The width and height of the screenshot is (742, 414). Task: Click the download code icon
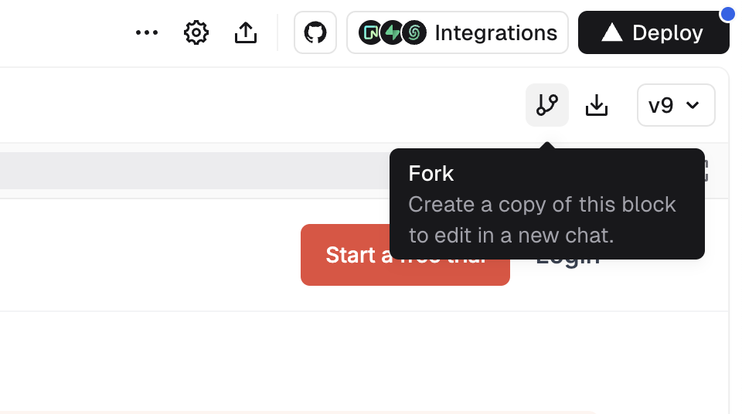[x=597, y=105]
